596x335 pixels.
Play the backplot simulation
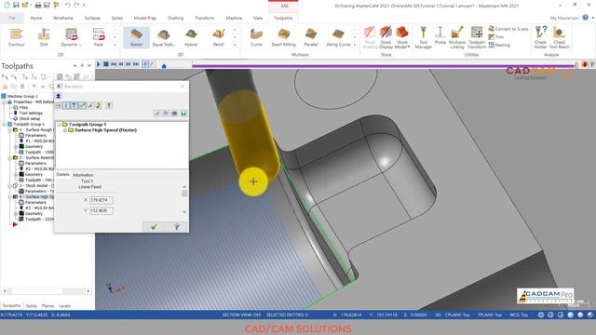(x=99, y=64)
